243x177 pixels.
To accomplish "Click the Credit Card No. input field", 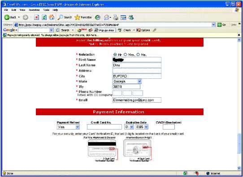I will (104, 127).
